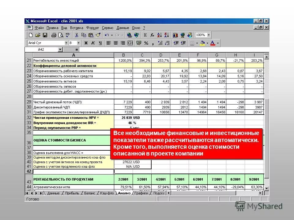The width and height of the screenshot is (294, 220).
Task: Create a new workbook with the New icon
Action: [x=31, y=35]
